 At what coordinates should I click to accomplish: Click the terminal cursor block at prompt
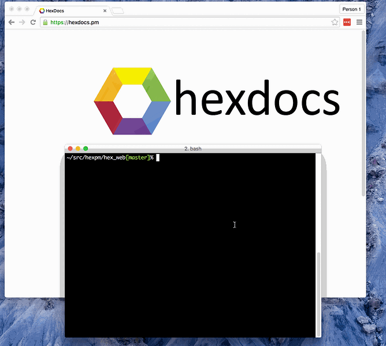coord(158,158)
